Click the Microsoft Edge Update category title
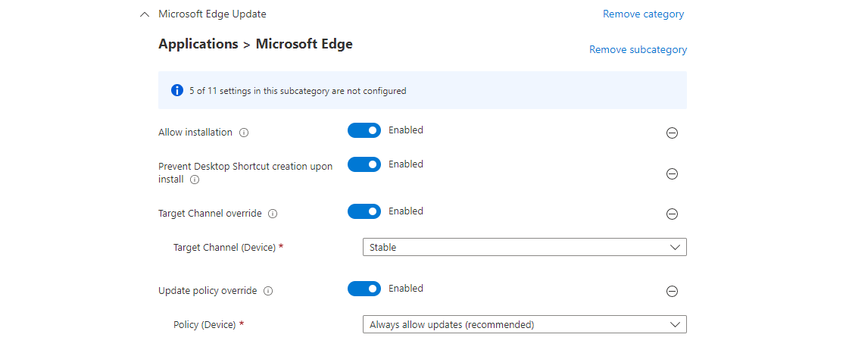 click(x=212, y=14)
